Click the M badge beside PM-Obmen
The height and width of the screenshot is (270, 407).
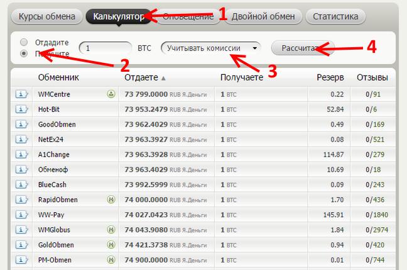111,260
